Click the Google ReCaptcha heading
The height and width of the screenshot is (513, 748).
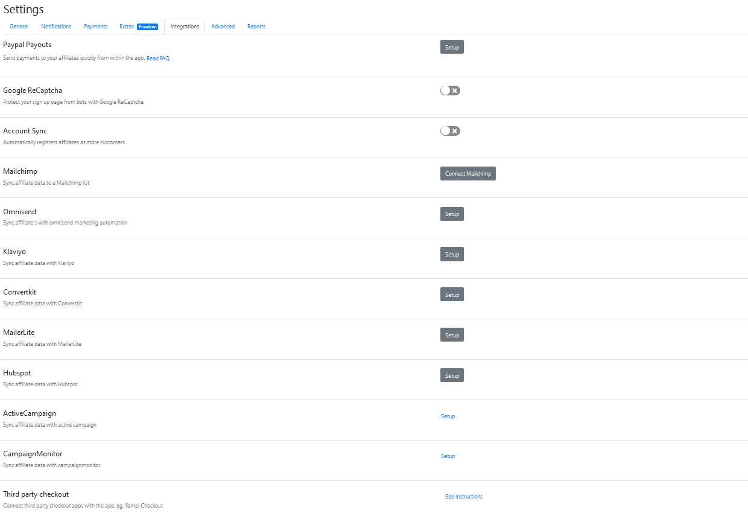[x=33, y=91]
